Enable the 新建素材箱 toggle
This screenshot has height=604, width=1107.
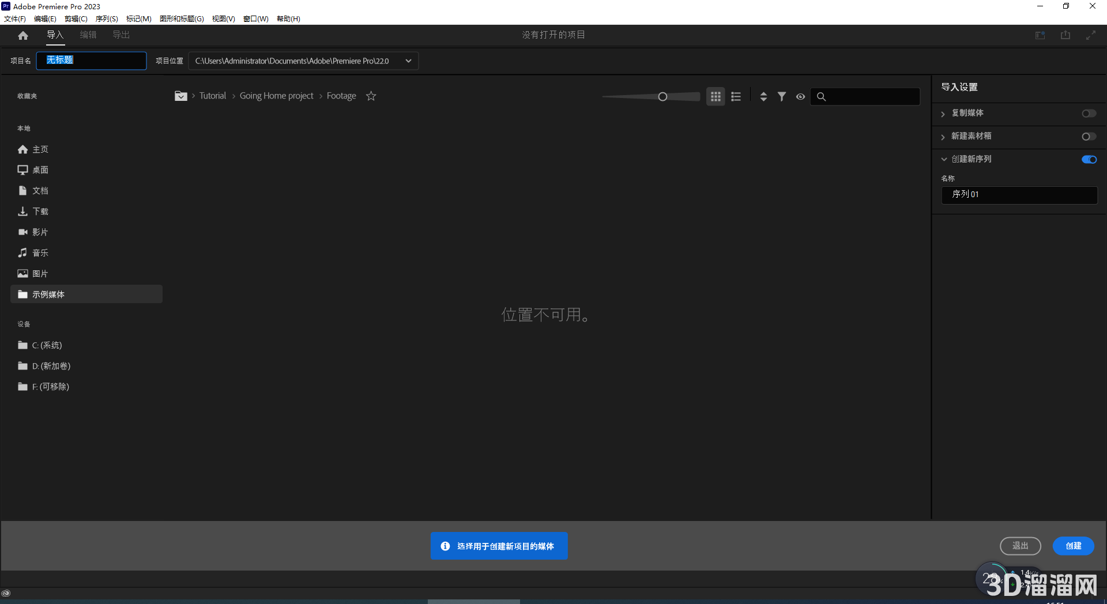(x=1089, y=136)
